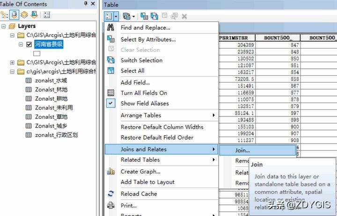This screenshot has width=337, height=216.
Task: Click List By Visibility icon
Action: (24, 15)
